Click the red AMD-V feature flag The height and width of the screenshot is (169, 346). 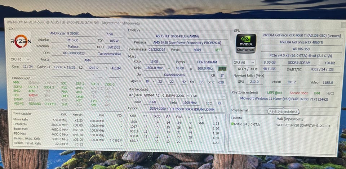tap(33, 95)
